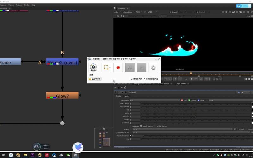Disable the black clamp checkbox
The image size is (253, 158).
point(141,126)
